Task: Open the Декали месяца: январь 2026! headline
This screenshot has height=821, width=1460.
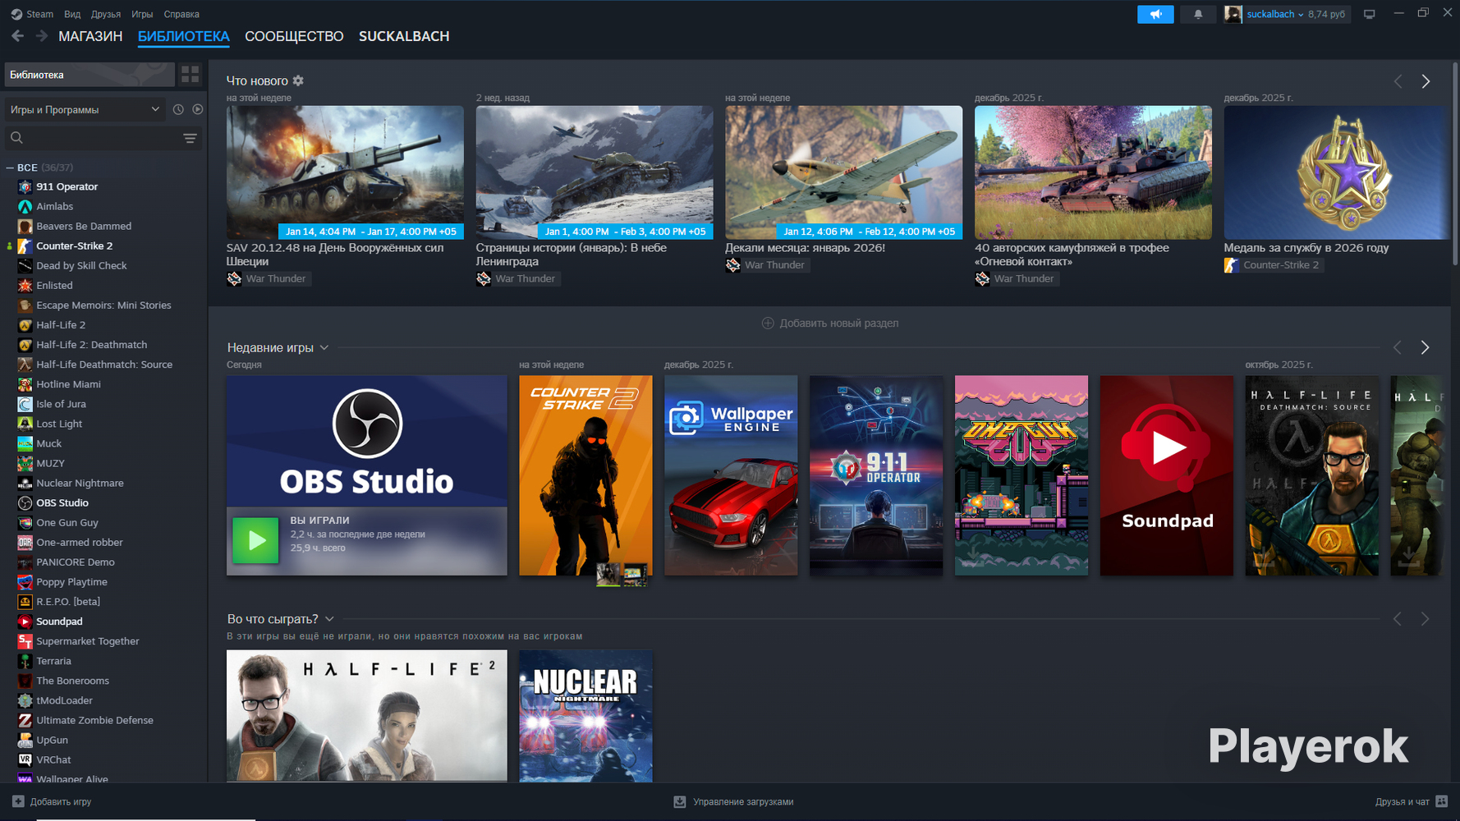Action: click(805, 248)
